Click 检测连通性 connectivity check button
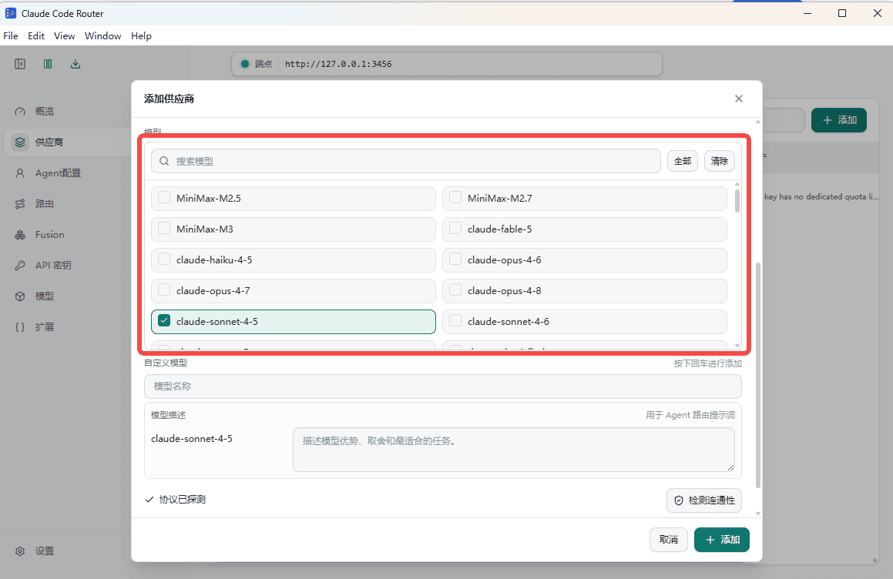This screenshot has height=579, width=893. tap(704, 500)
